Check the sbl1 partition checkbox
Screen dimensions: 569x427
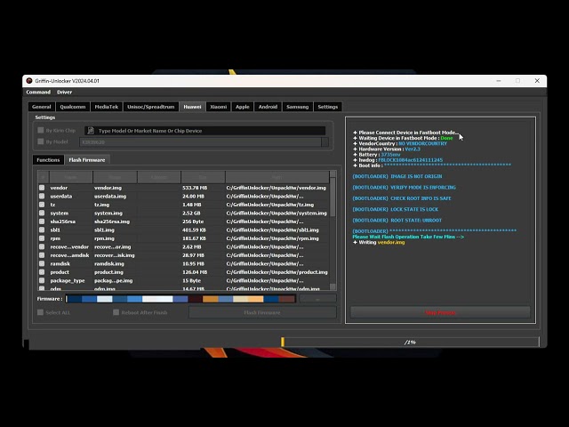click(x=42, y=230)
